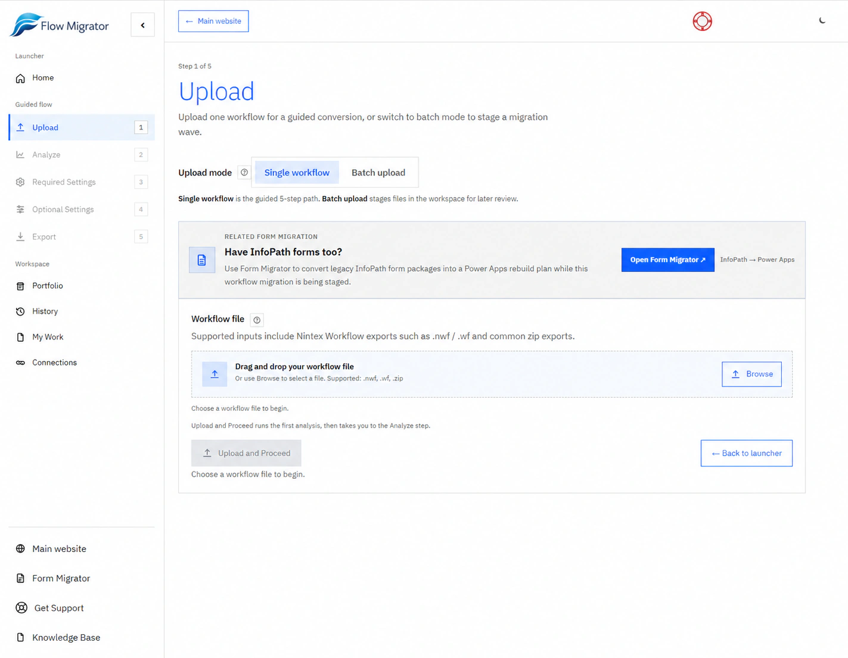Open the Home launcher item

[x=82, y=78]
